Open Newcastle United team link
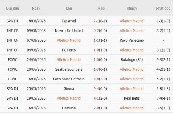Image resolution: width=173 pixels, height=115 pixels. [x=69, y=31]
